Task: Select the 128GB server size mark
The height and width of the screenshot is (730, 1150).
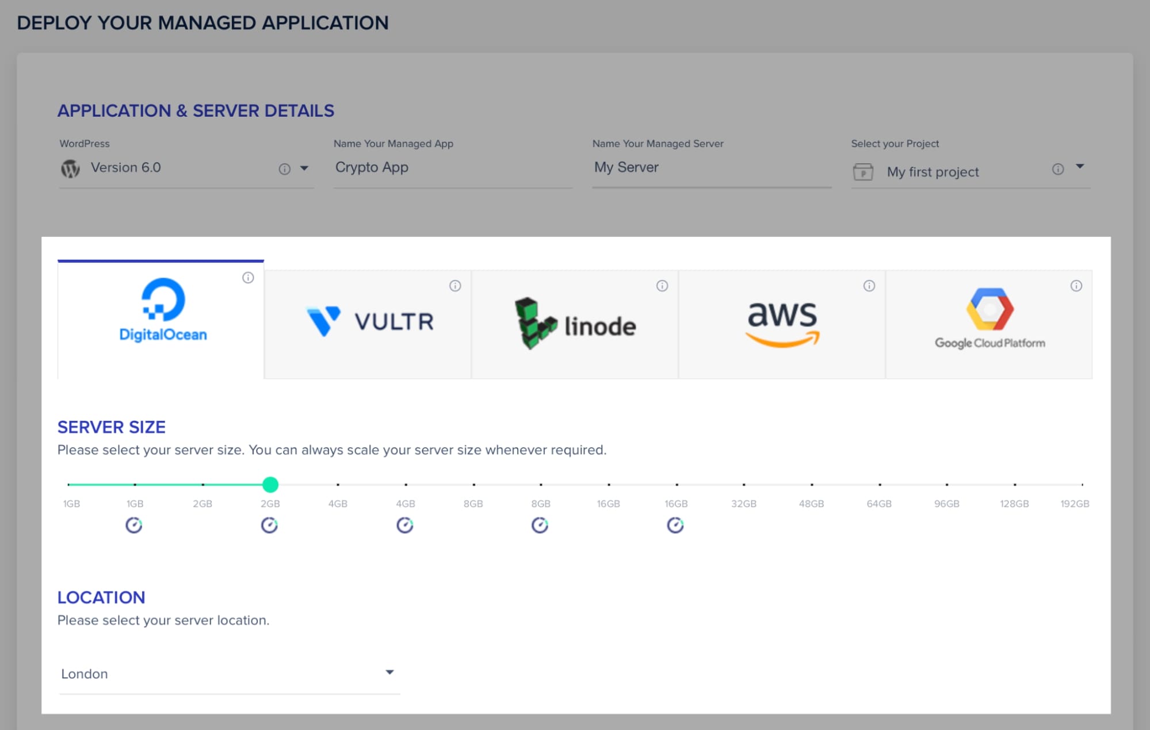Action: pos(1015,485)
